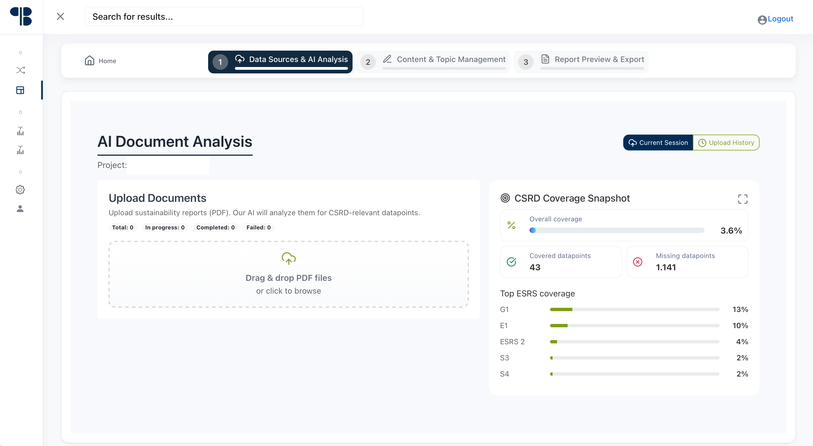Screen dimensions: 813x446
Task: Click the first bar chart sidebar icon
Action: point(21,131)
